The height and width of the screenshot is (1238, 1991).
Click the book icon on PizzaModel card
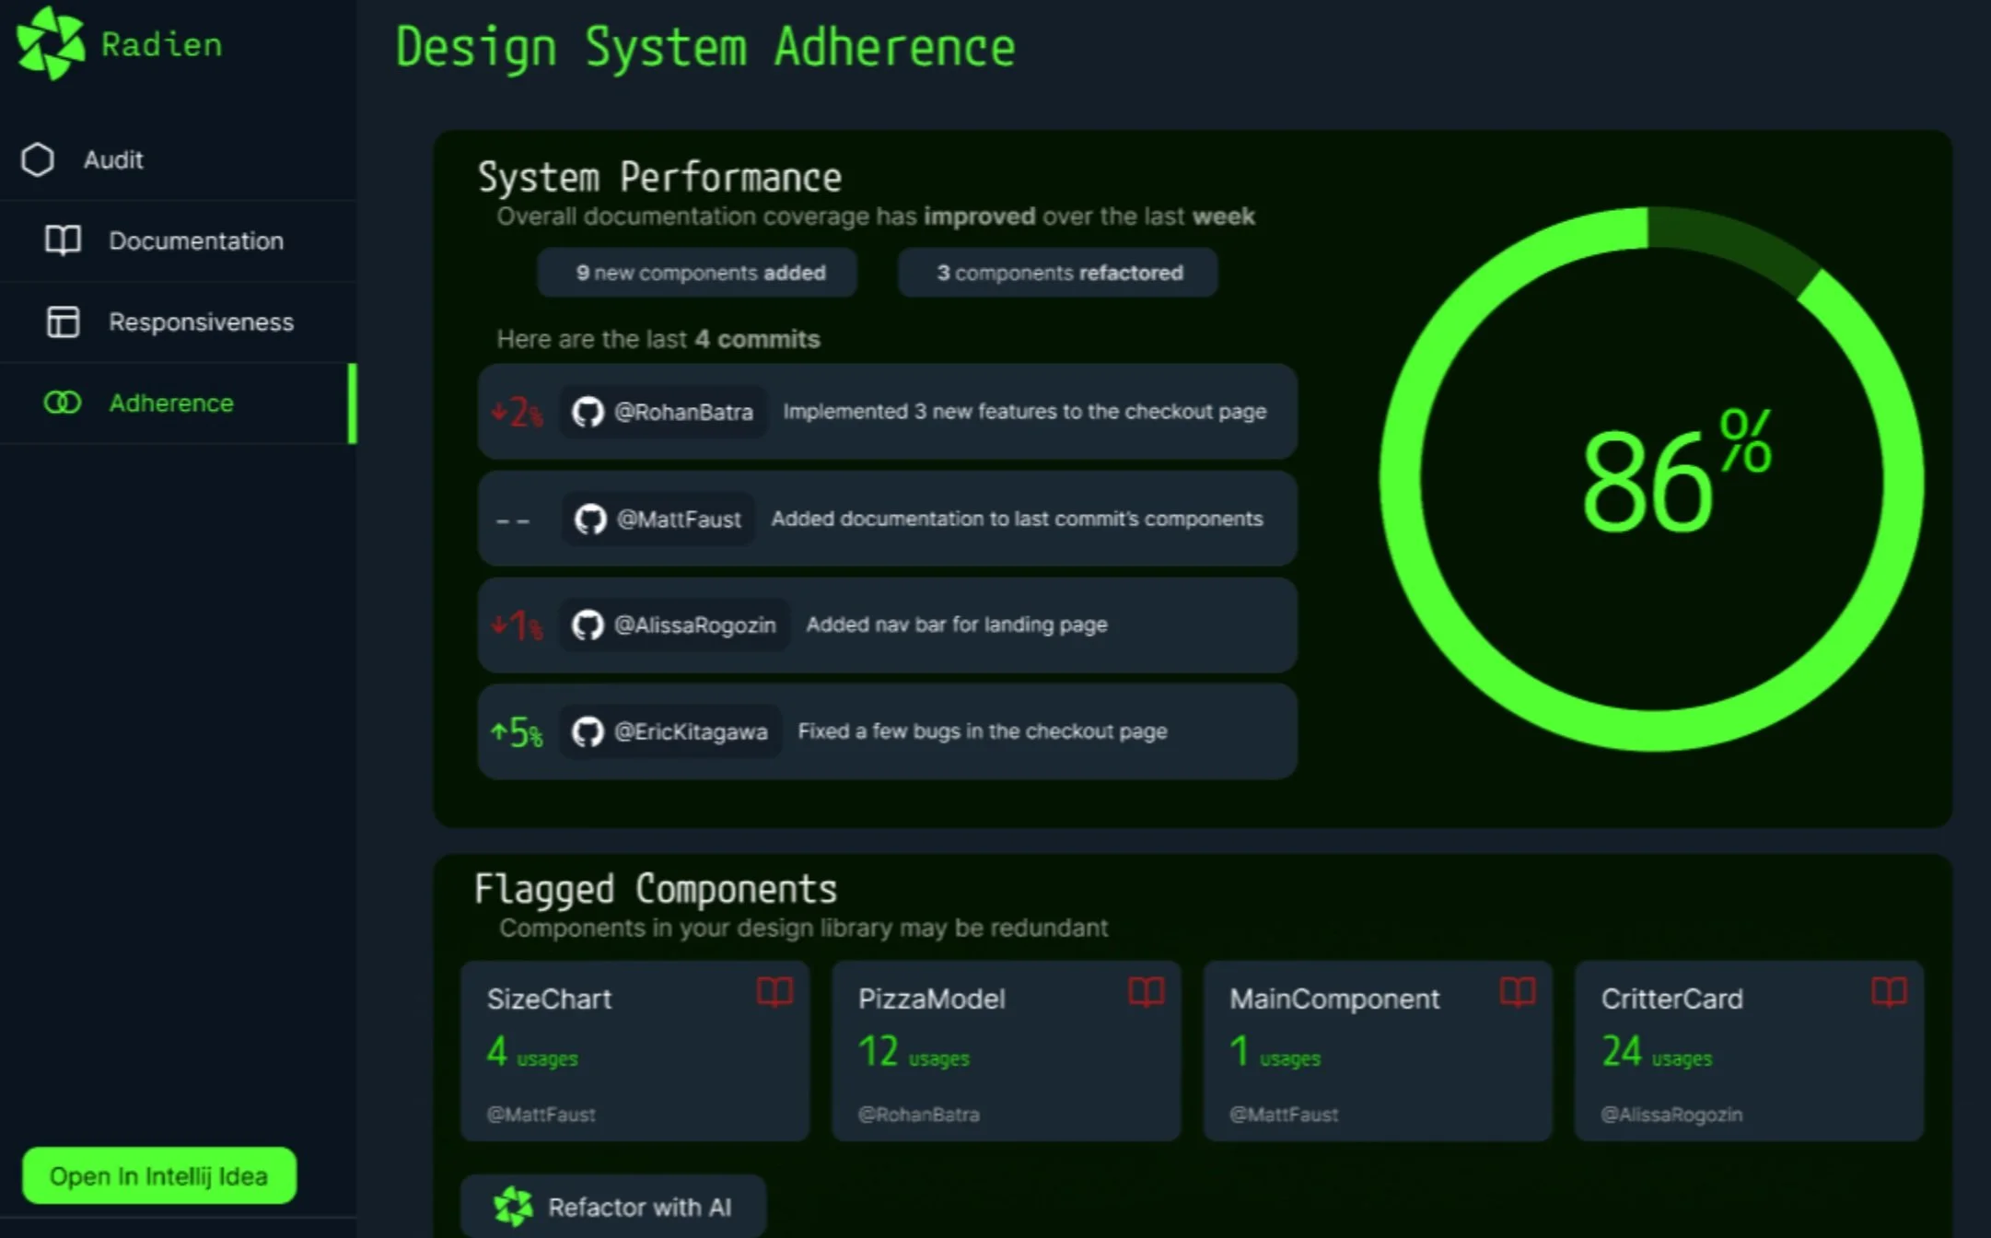tap(1146, 992)
